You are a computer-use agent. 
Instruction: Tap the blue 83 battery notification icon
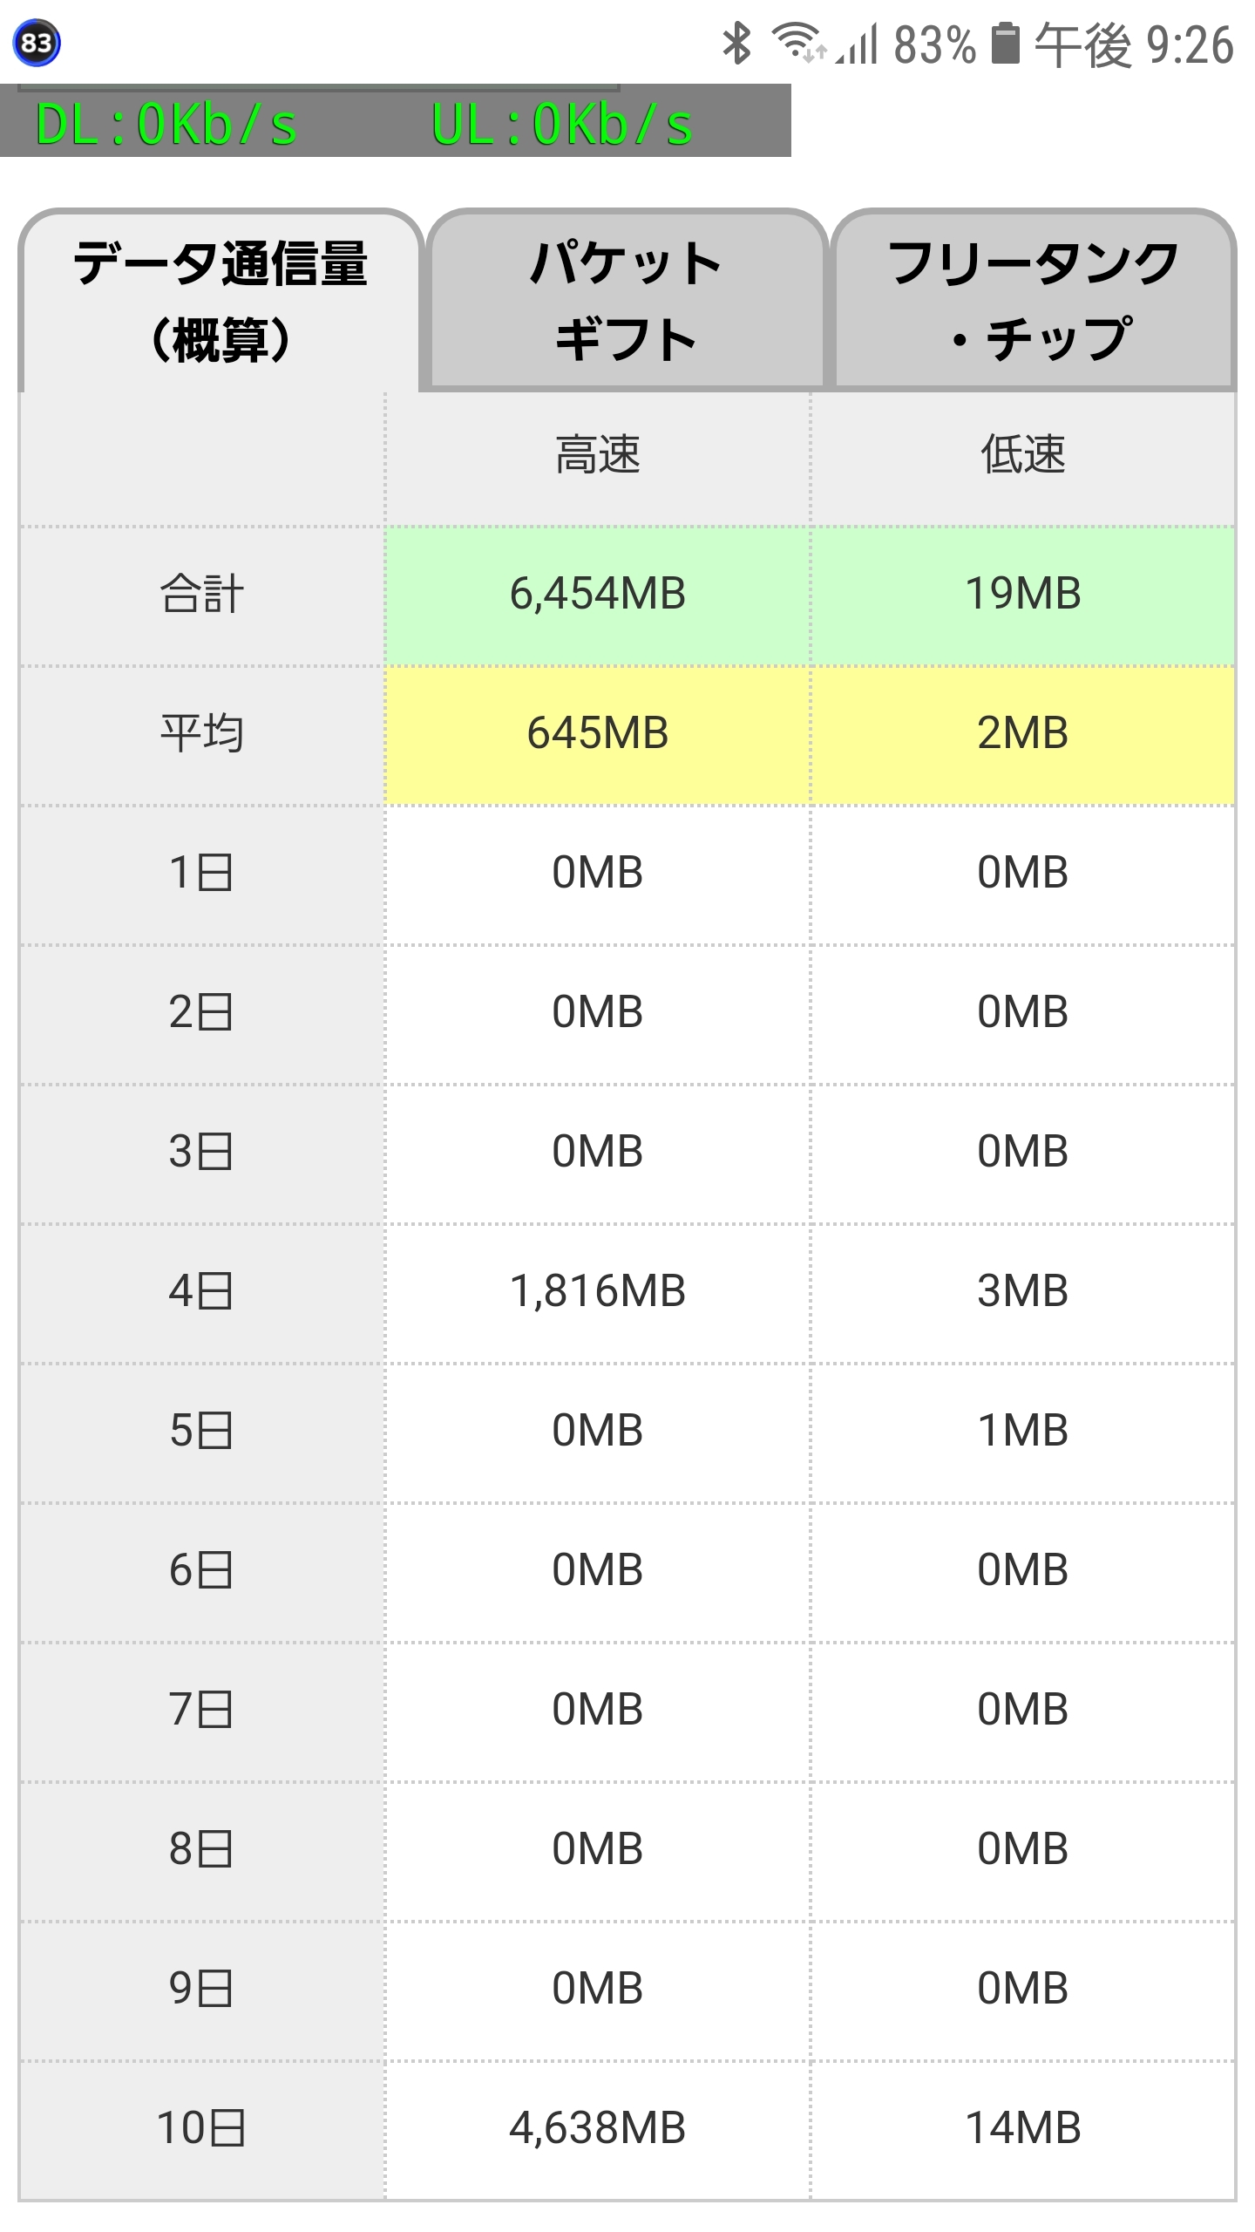tap(37, 42)
